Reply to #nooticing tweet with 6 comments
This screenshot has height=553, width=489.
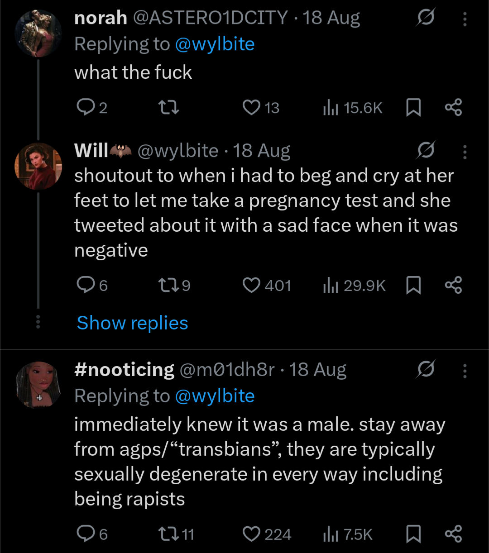[92, 534]
